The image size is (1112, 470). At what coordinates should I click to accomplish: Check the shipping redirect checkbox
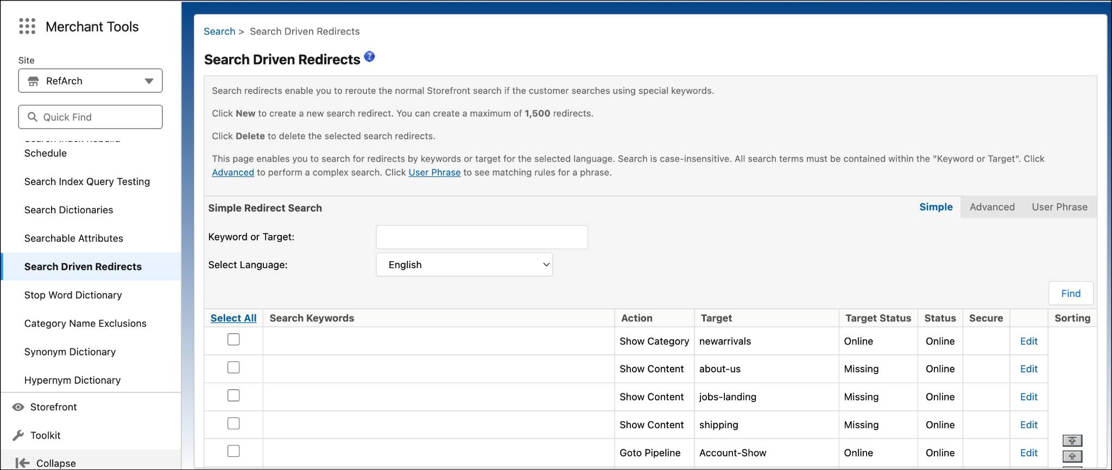(233, 423)
